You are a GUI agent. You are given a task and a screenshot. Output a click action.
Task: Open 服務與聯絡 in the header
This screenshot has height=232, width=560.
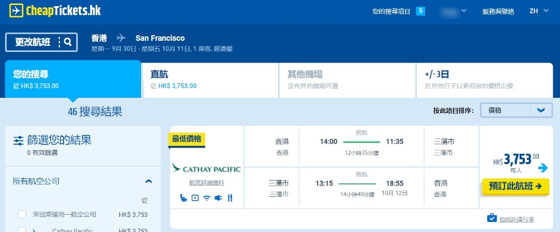pyautogui.click(x=498, y=11)
